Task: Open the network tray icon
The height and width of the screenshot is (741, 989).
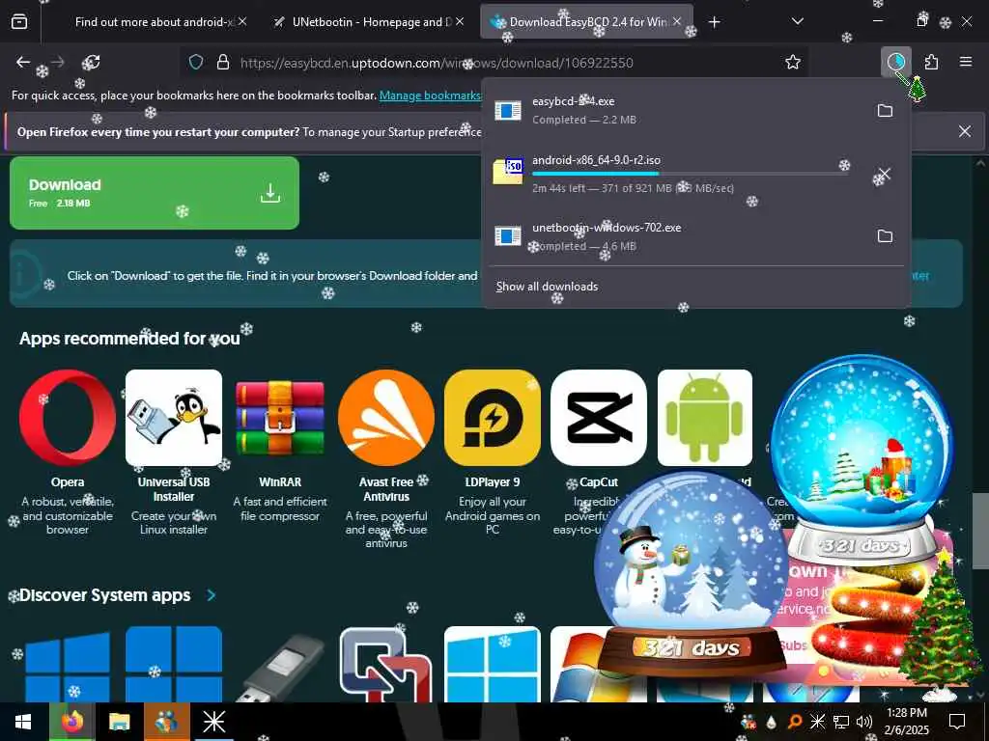Action: (841, 722)
